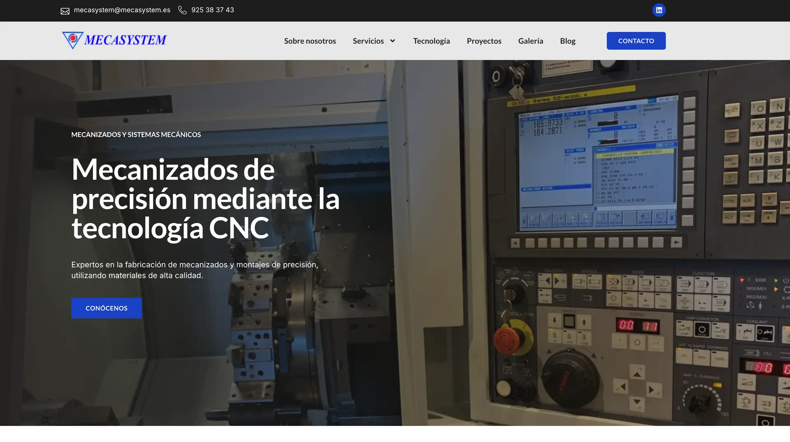Image resolution: width=790 pixels, height=442 pixels.
Task: Navigate to Proyectos in the header menu
Action: [x=484, y=41]
